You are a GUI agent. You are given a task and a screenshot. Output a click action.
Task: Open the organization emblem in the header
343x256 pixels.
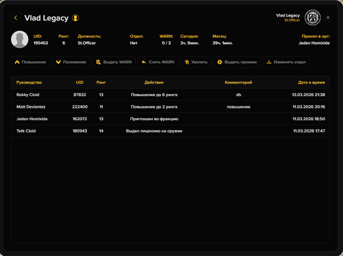click(312, 18)
